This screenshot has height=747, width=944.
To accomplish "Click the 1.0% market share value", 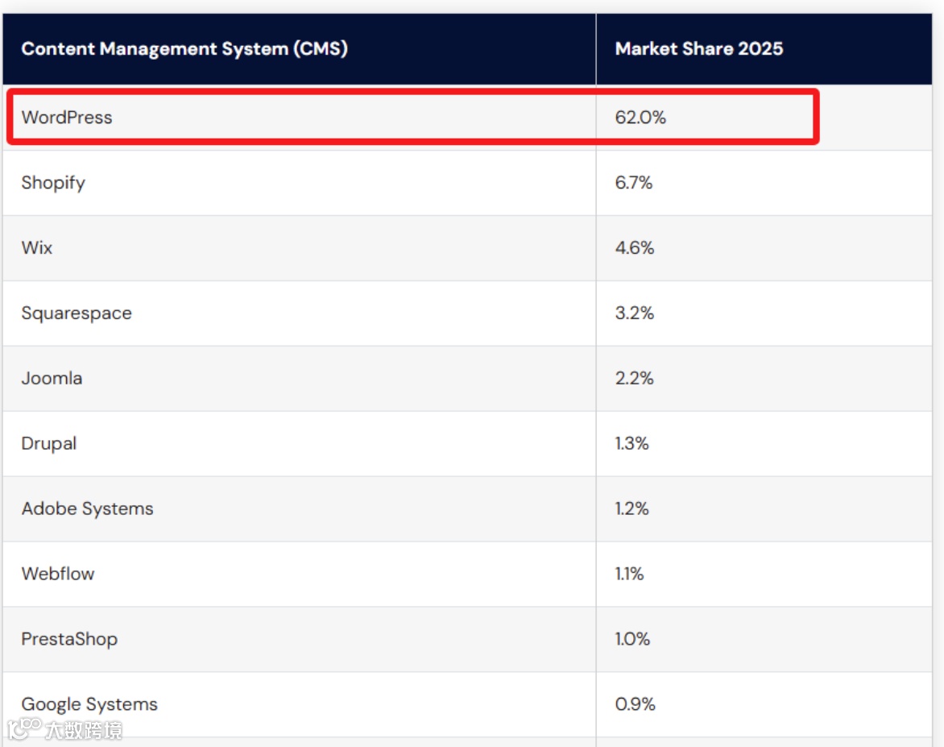I will point(632,638).
